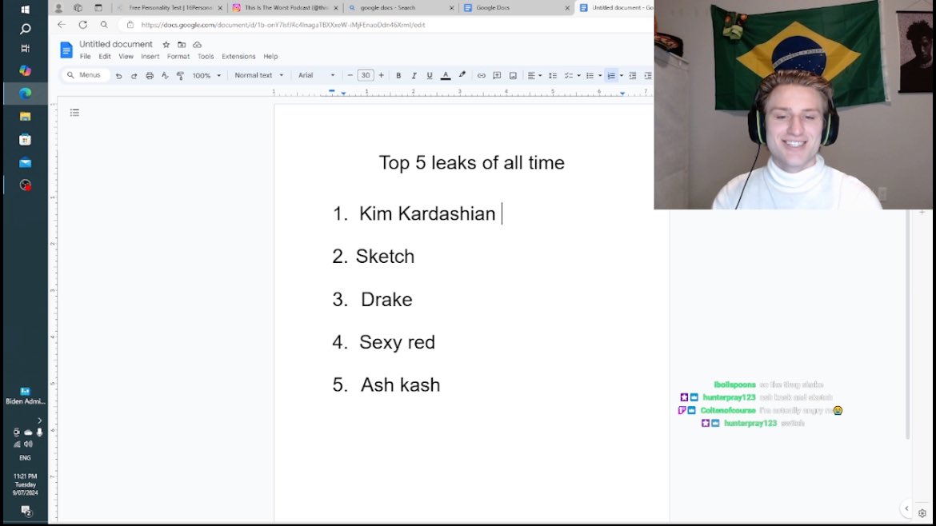Open the browser profile icon
Image resolution: width=936 pixels, height=526 pixels.
pyautogui.click(x=58, y=8)
